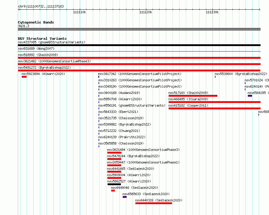Click nsv5862527 (Almarri2020) label

[x=129, y=181]
